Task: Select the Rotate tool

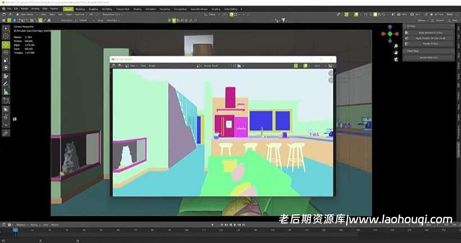Action: 6,52
